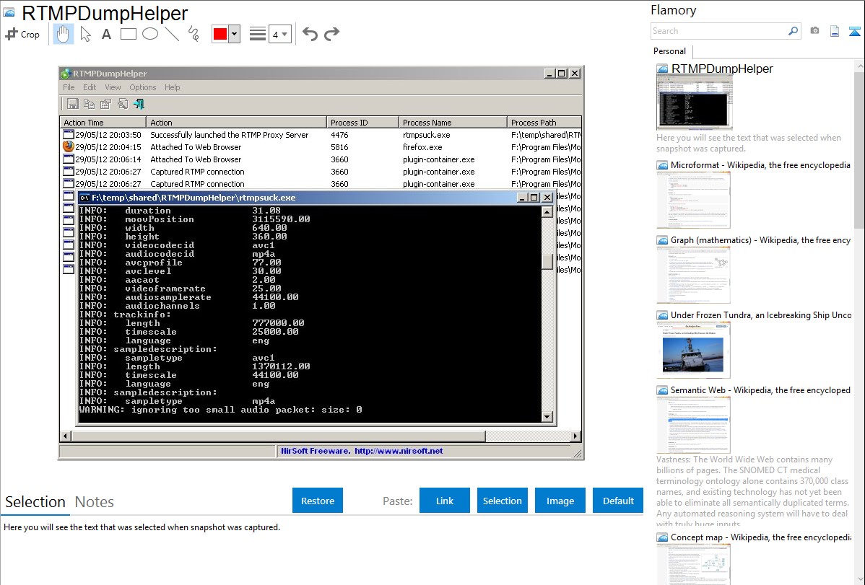Viewport: 865px width, 585px height.
Task: Focus the Flamory Search field
Action: [719, 31]
